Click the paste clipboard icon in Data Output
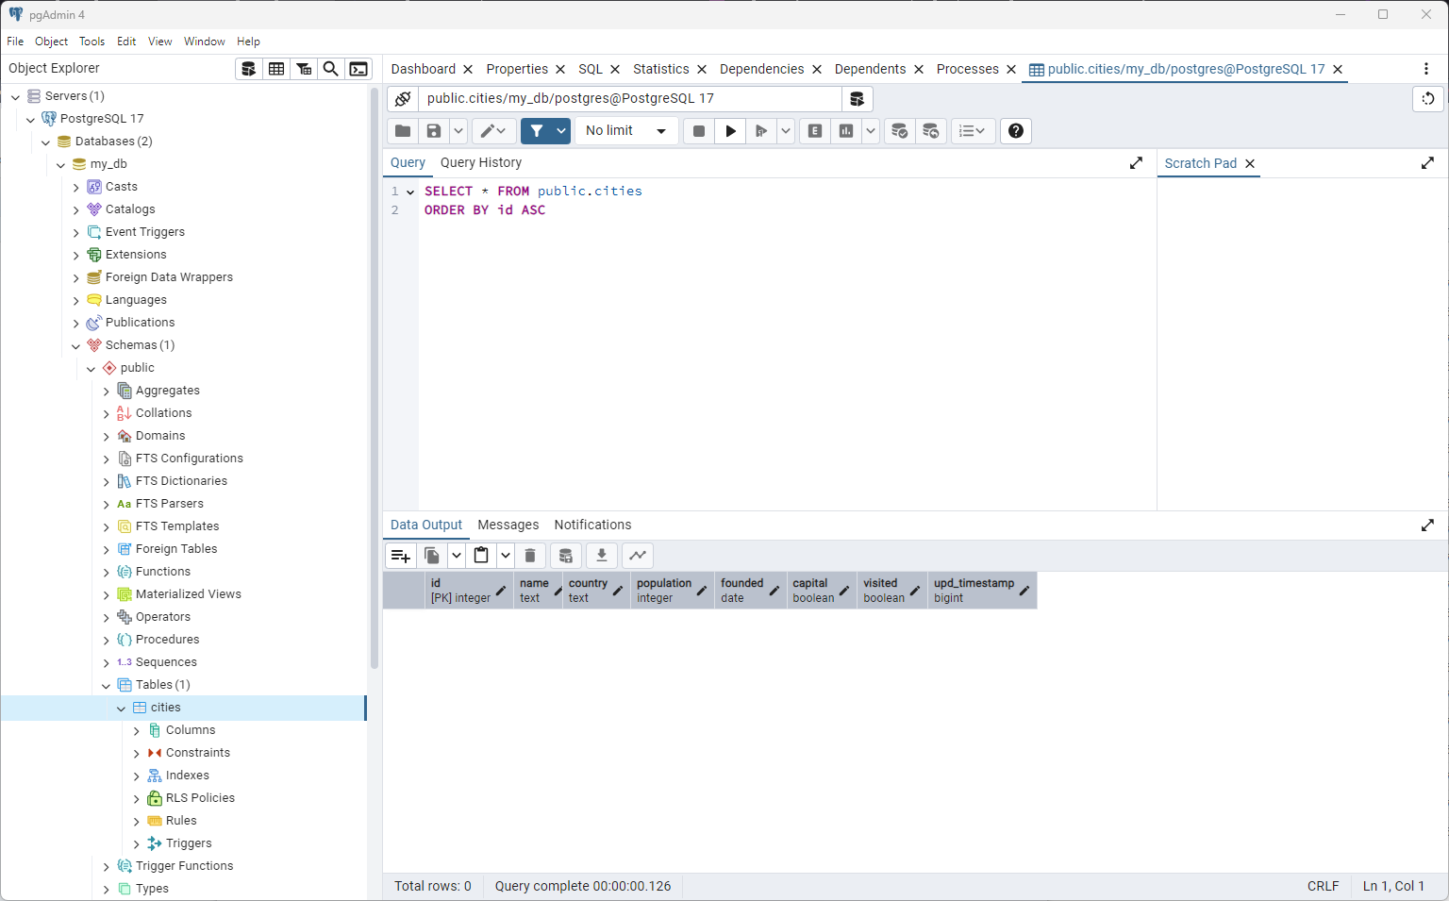Viewport: 1449px width, 901px height. click(x=481, y=556)
